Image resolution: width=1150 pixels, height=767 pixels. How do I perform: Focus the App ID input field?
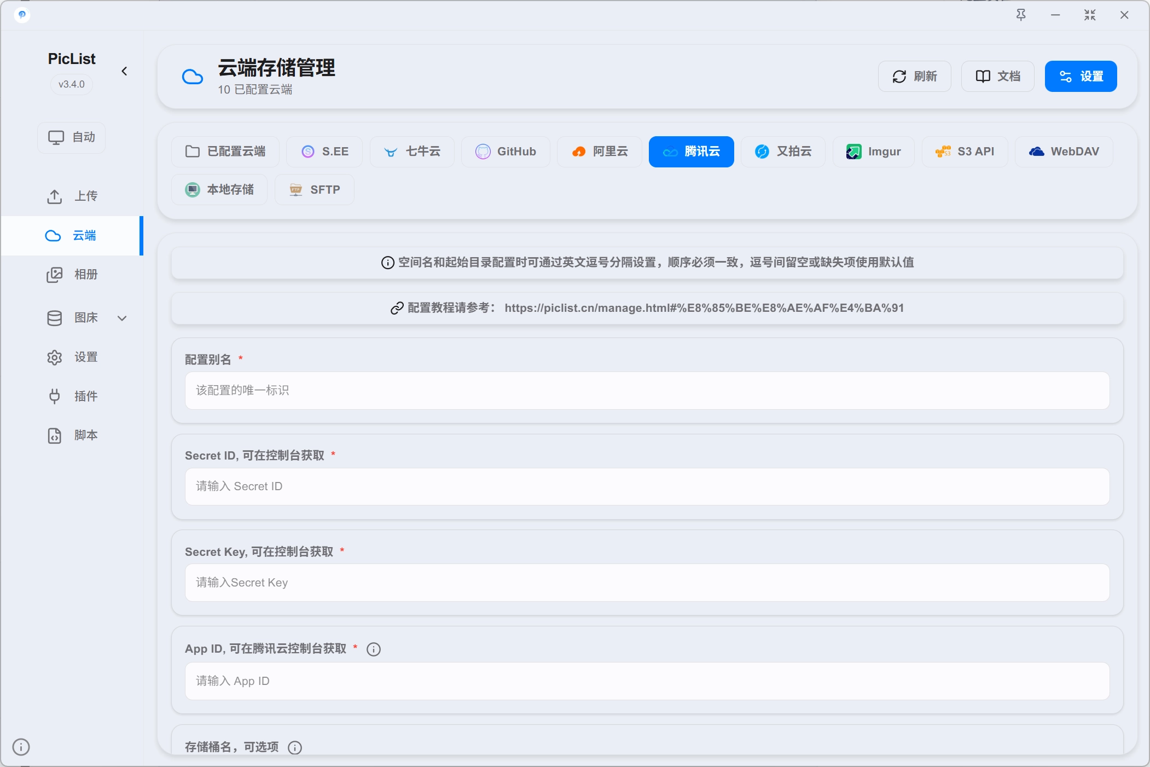click(x=647, y=681)
